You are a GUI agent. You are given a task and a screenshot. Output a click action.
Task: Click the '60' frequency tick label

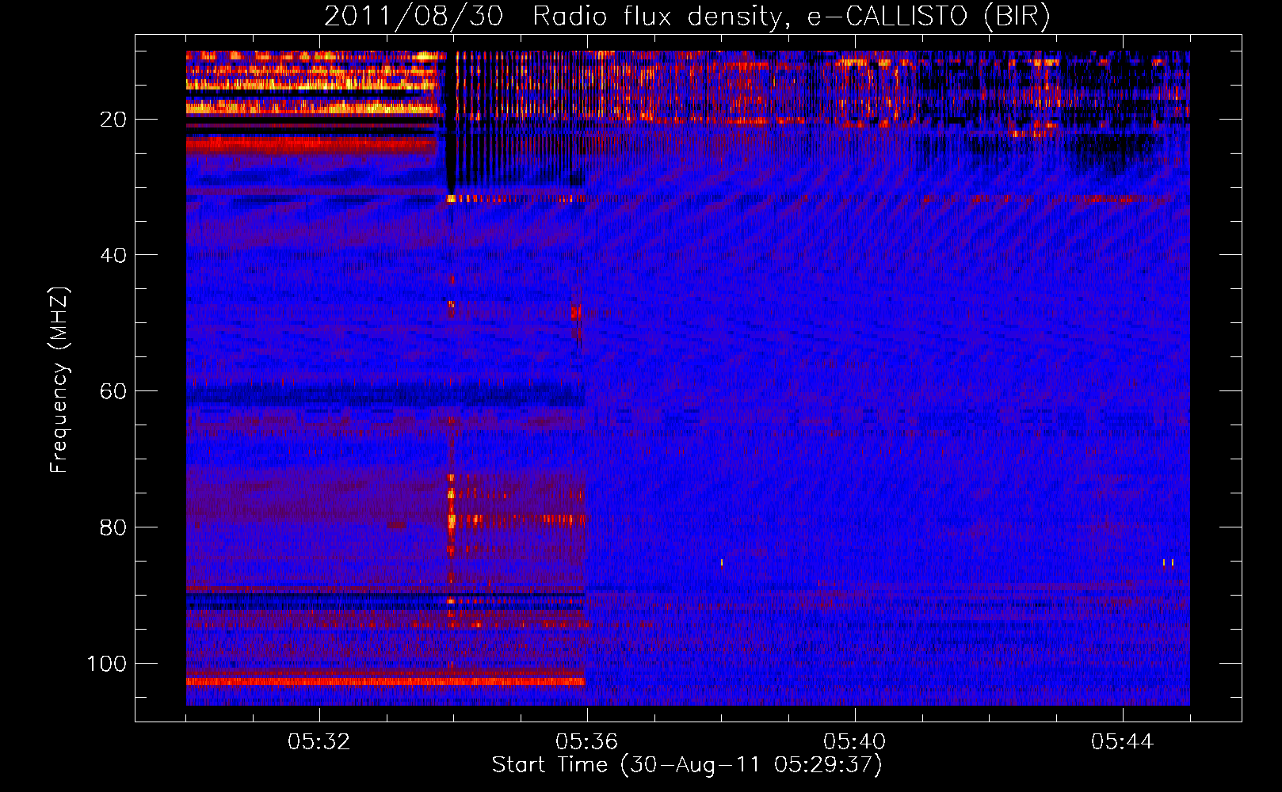(x=113, y=391)
